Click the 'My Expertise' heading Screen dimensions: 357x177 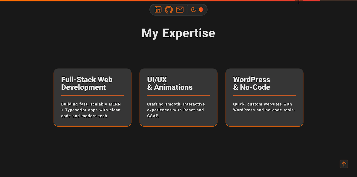pyautogui.click(x=178, y=33)
